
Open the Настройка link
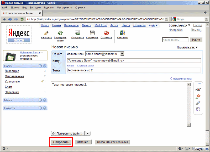pyautogui.click(x=176, y=30)
